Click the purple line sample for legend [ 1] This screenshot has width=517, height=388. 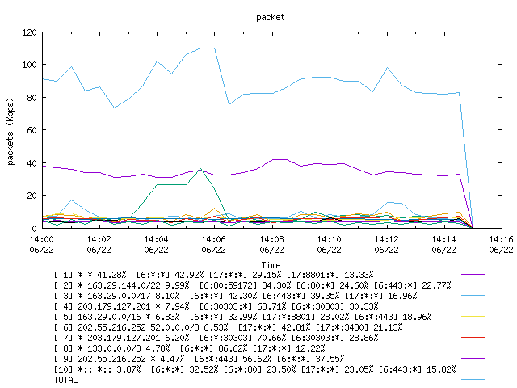tap(473, 275)
